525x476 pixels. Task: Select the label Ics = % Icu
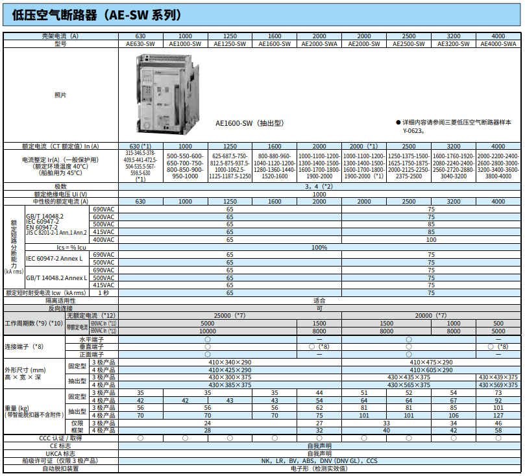71,248
